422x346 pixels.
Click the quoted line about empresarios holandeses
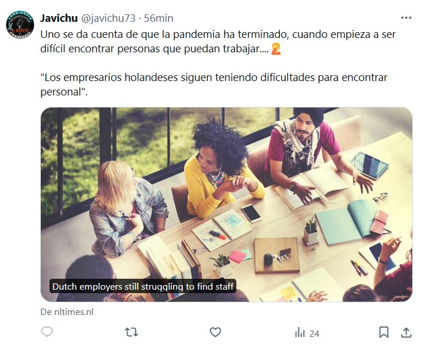pos(214,84)
